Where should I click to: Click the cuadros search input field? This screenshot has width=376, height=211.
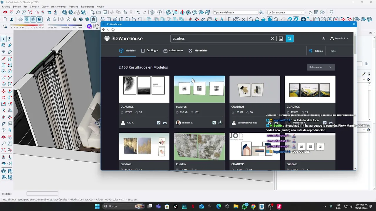[x=220, y=38]
